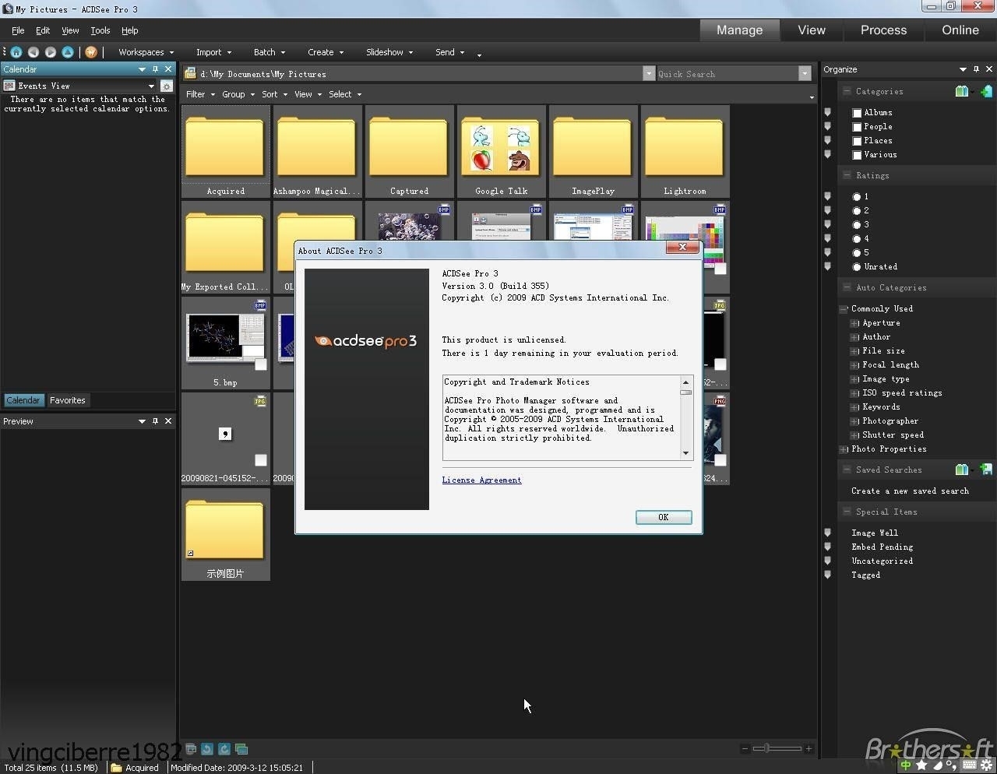Click the rotate right icon in bottom toolbar

(x=224, y=749)
